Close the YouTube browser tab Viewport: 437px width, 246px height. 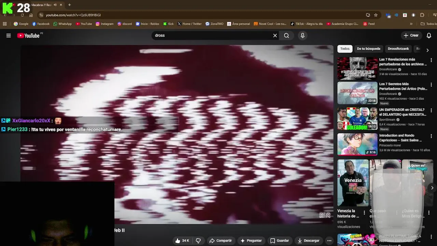point(61,5)
